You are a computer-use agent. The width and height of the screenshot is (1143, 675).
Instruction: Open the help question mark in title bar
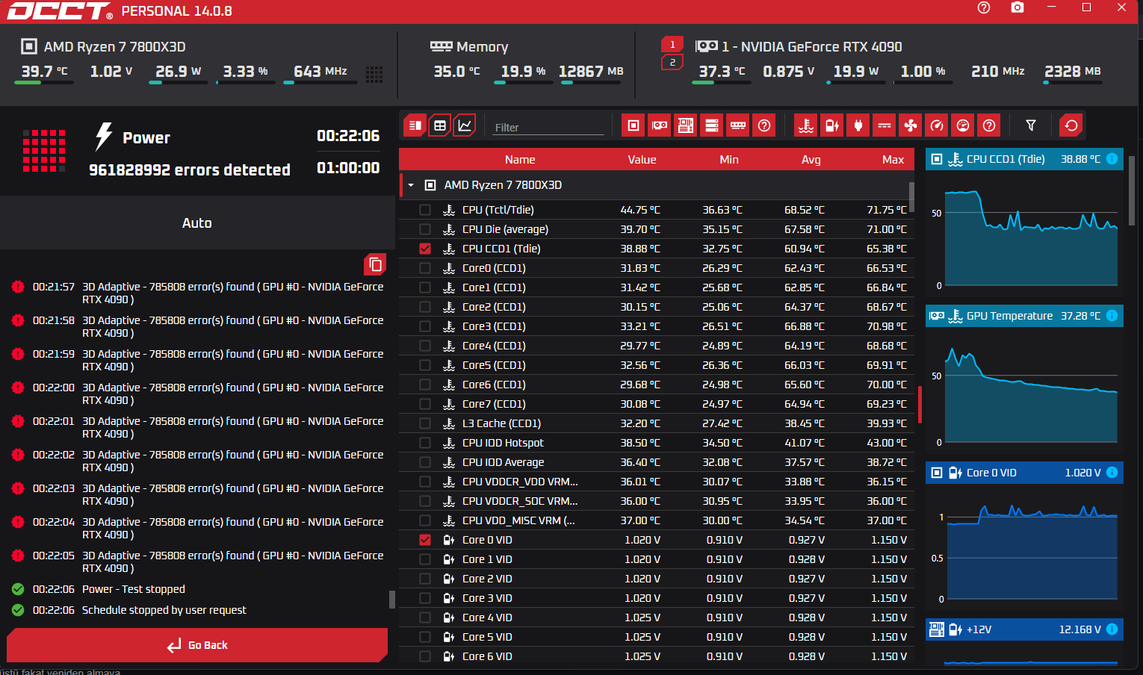point(984,7)
